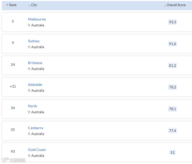
Task: Open the Perth city link
Action: tap(32, 106)
